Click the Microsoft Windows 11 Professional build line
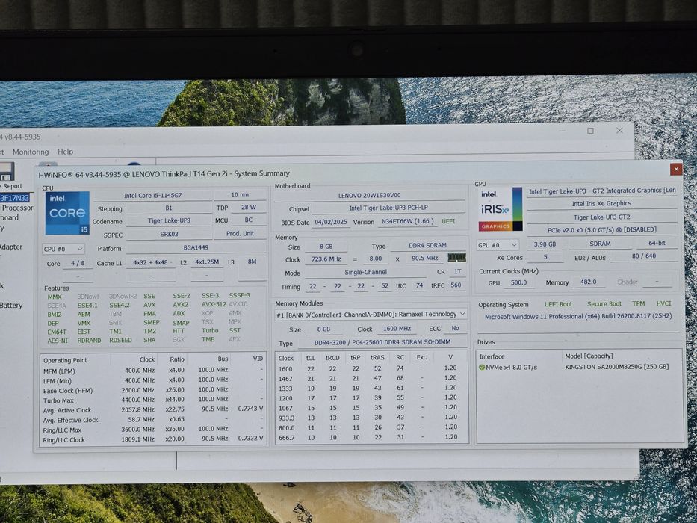The image size is (697, 523). point(578,316)
